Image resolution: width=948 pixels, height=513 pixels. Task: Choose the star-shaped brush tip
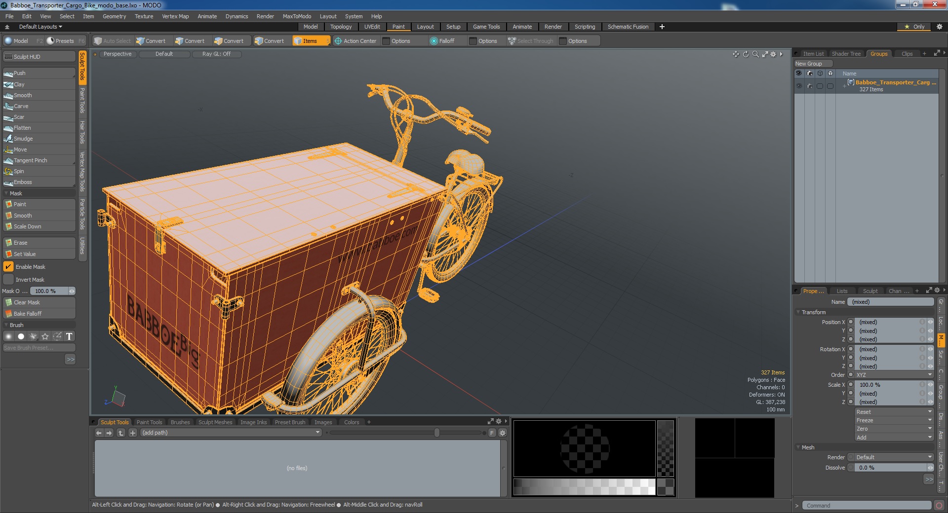click(x=45, y=336)
